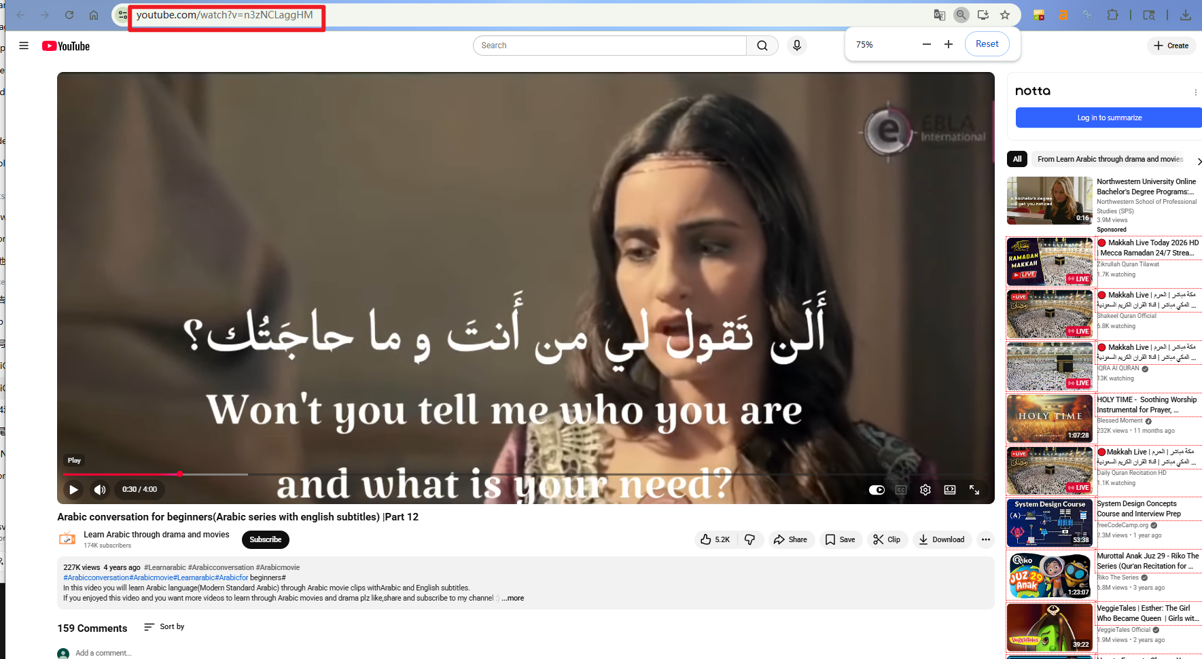Click Log in to summarize
Image resolution: width=1202 pixels, height=659 pixels.
1108,117
